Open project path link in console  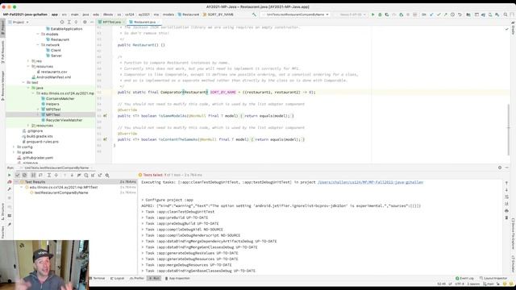(x=370, y=182)
